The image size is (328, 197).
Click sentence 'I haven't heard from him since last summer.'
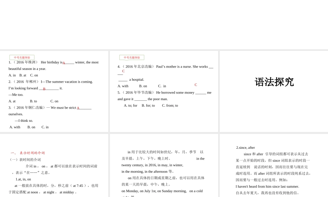(x=267, y=186)
